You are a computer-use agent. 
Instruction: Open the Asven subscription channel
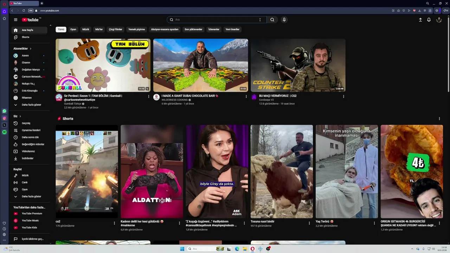[x=30, y=56]
